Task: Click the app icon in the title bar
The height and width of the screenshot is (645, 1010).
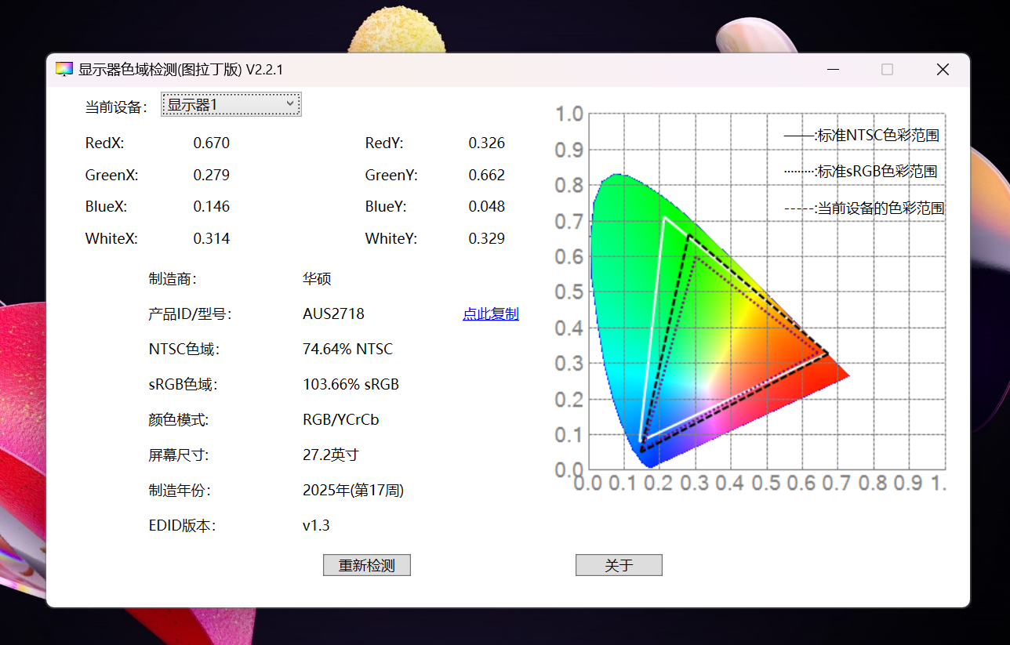Action: [64, 70]
